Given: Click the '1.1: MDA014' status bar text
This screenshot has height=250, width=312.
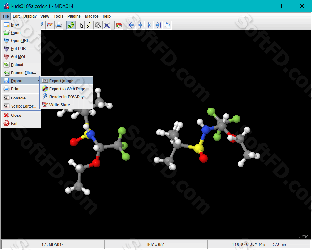Looking at the screenshot, I should [x=53, y=245].
